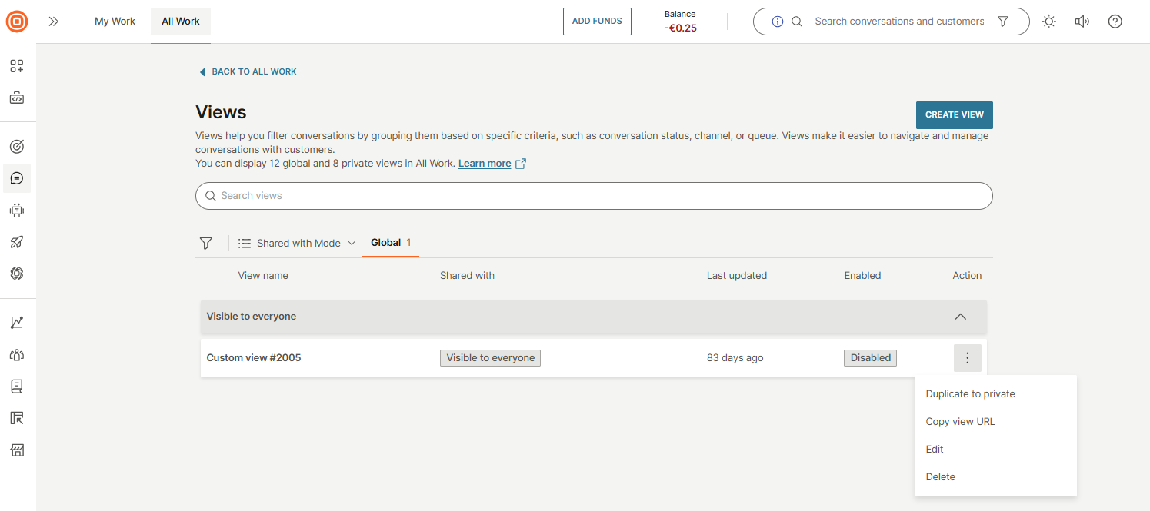Open the rocket icon in sidebar
This screenshot has height=511, width=1150.
tap(17, 242)
